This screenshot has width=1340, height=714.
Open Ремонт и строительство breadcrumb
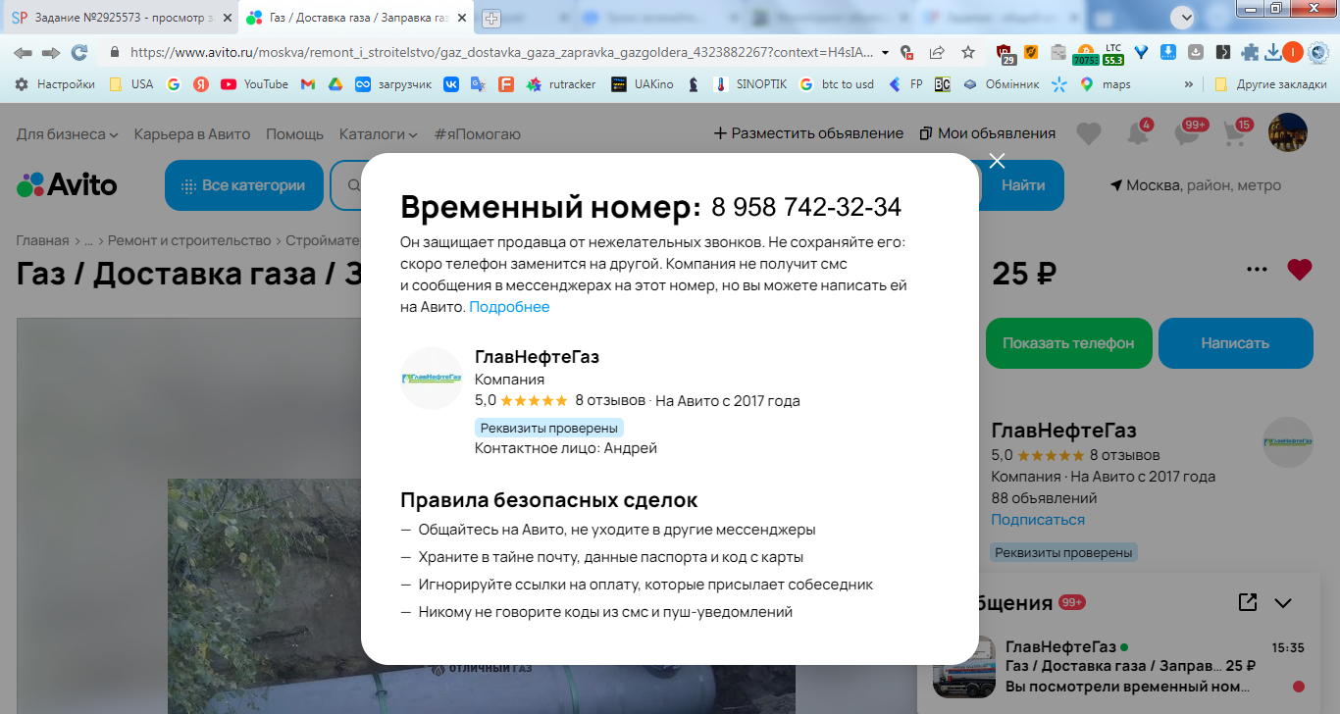pos(189,240)
